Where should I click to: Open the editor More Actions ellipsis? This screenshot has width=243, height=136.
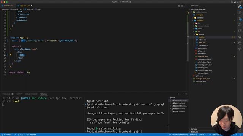186,6
